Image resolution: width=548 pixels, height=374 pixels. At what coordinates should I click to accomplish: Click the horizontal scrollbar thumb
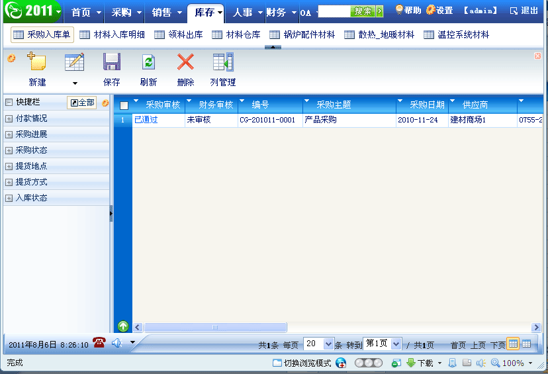[x=215, y=327]
